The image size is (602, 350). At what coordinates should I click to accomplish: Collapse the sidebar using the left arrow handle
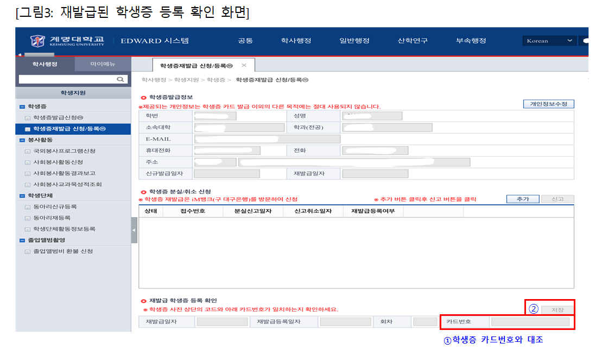coord(134,231)
